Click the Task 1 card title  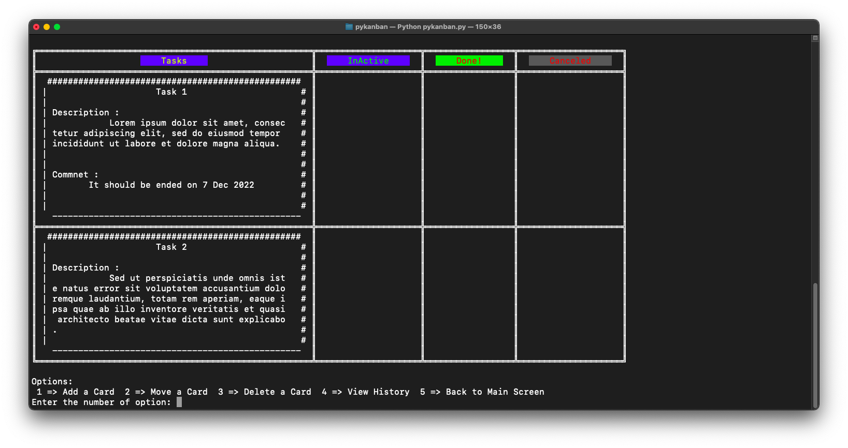point(171,92)
